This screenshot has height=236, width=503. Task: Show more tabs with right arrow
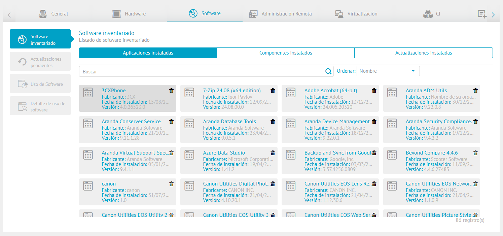[x=493, y=15]
